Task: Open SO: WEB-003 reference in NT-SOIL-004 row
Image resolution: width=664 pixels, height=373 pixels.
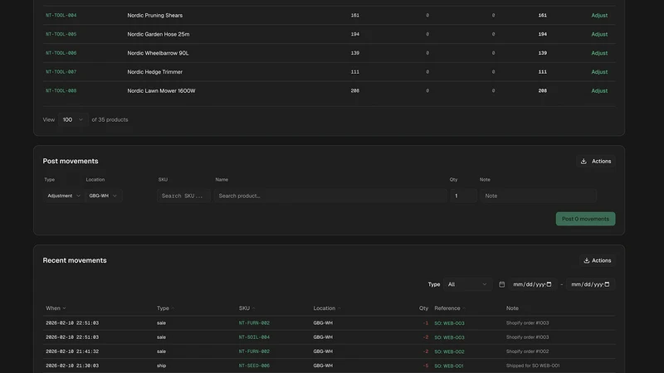Action: click(449, 337)
